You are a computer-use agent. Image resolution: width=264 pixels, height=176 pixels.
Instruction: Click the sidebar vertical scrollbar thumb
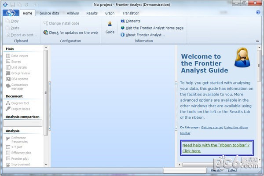click(x=46, y=93)
